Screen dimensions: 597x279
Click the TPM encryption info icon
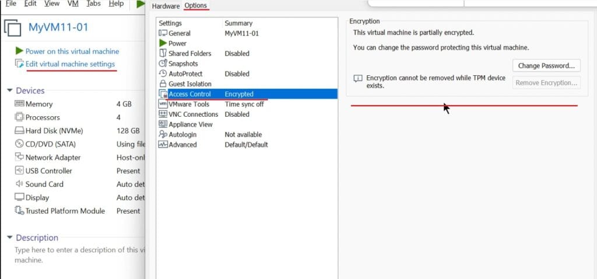coord(358,79)
